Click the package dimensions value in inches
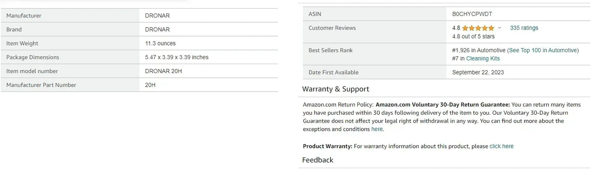 (176, 57)
